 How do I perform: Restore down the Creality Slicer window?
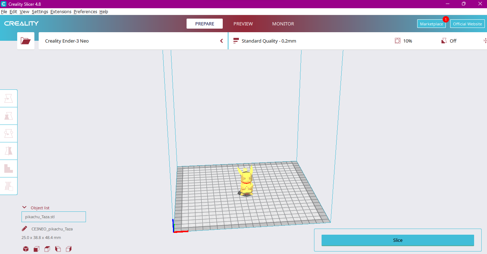coord(463,4)
